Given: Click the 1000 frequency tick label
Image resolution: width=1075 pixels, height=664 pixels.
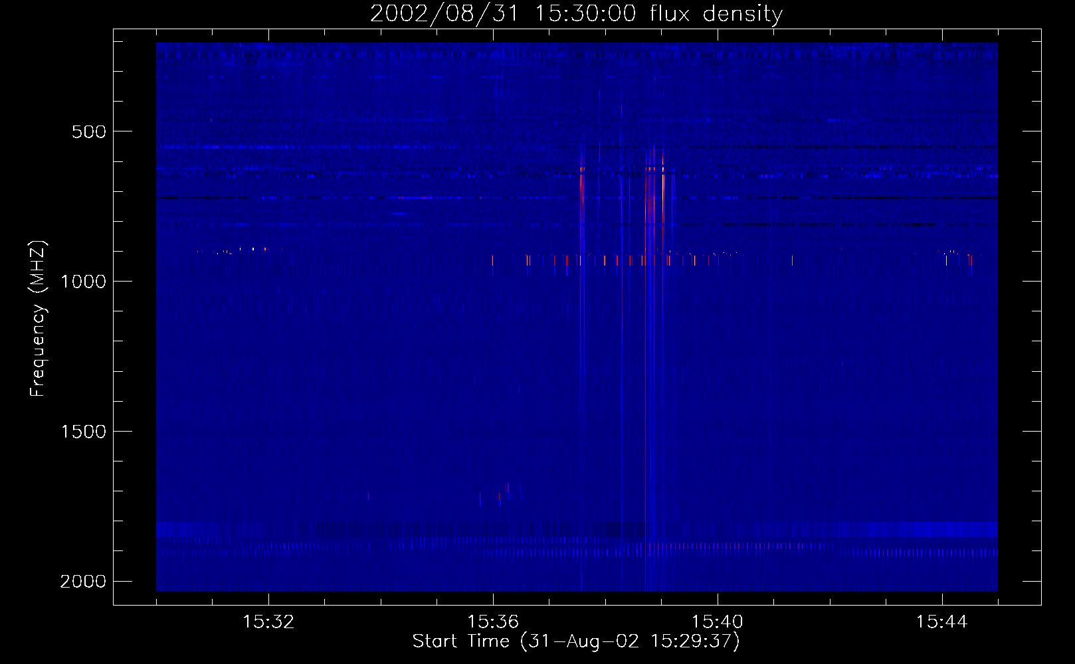Looking at the screenshot, I should (83, 282).
